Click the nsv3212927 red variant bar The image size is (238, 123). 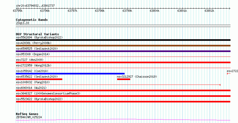click(x=124, y=79)
